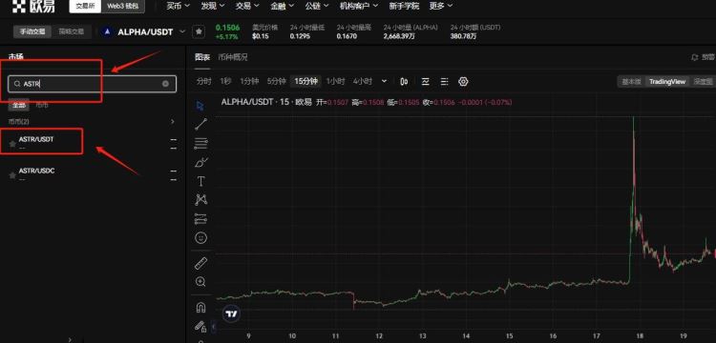Clear the ASTR search text
Screen dimensions: 716x343
166,84
